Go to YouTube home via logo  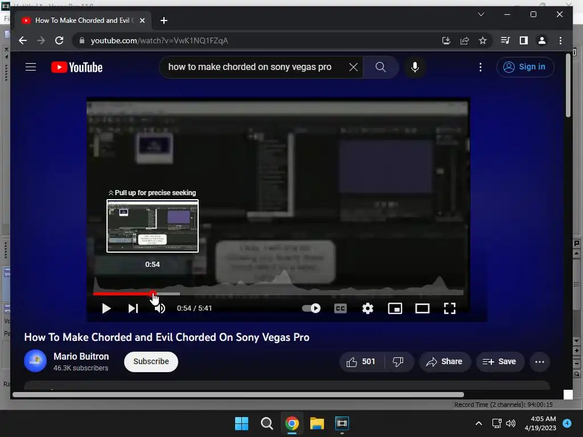(x=77, y=67)
